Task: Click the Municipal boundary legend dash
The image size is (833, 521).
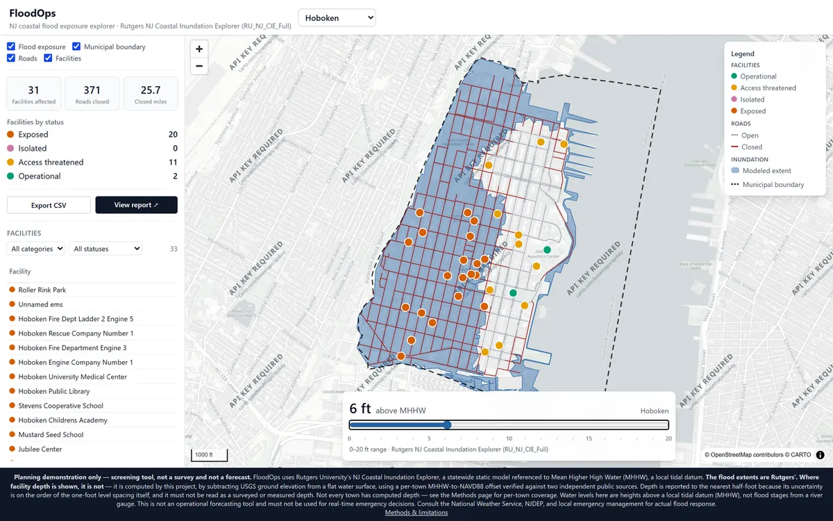Action: (734, 185)
